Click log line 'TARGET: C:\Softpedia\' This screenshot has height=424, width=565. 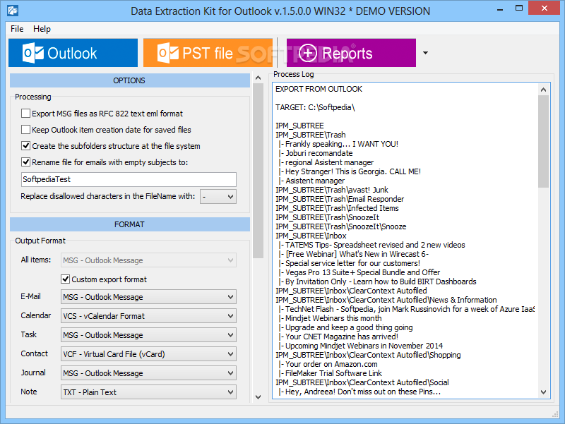(315, 107)
